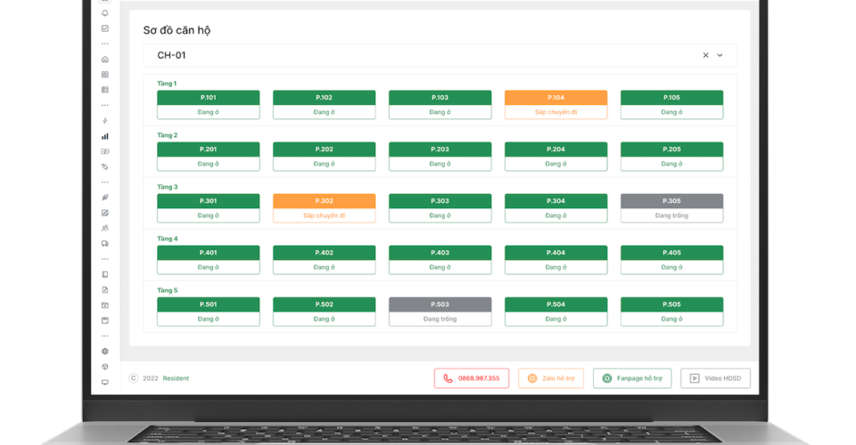
Task: Clear the CH-01 selection with the X
Action: coord(705,55)
